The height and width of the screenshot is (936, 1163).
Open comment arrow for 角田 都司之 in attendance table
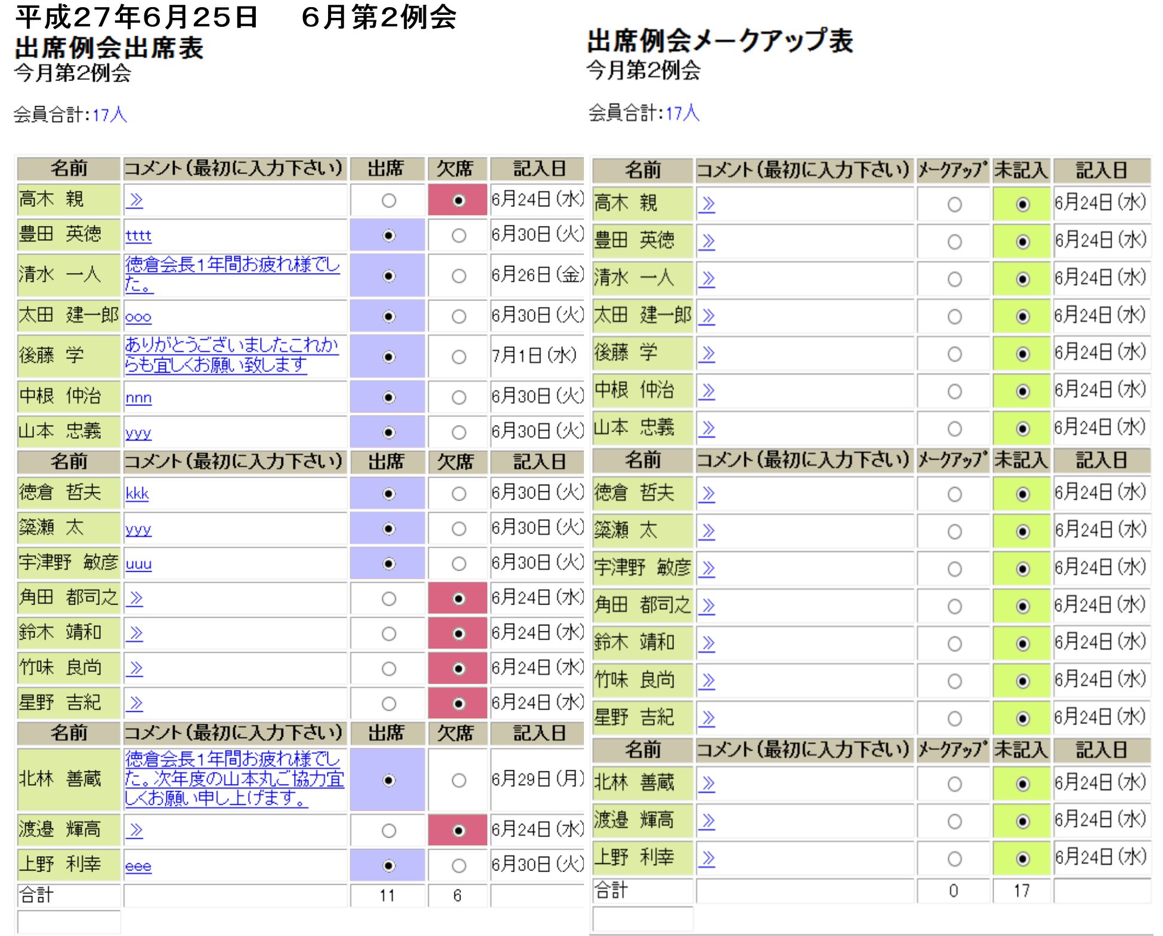135,598
